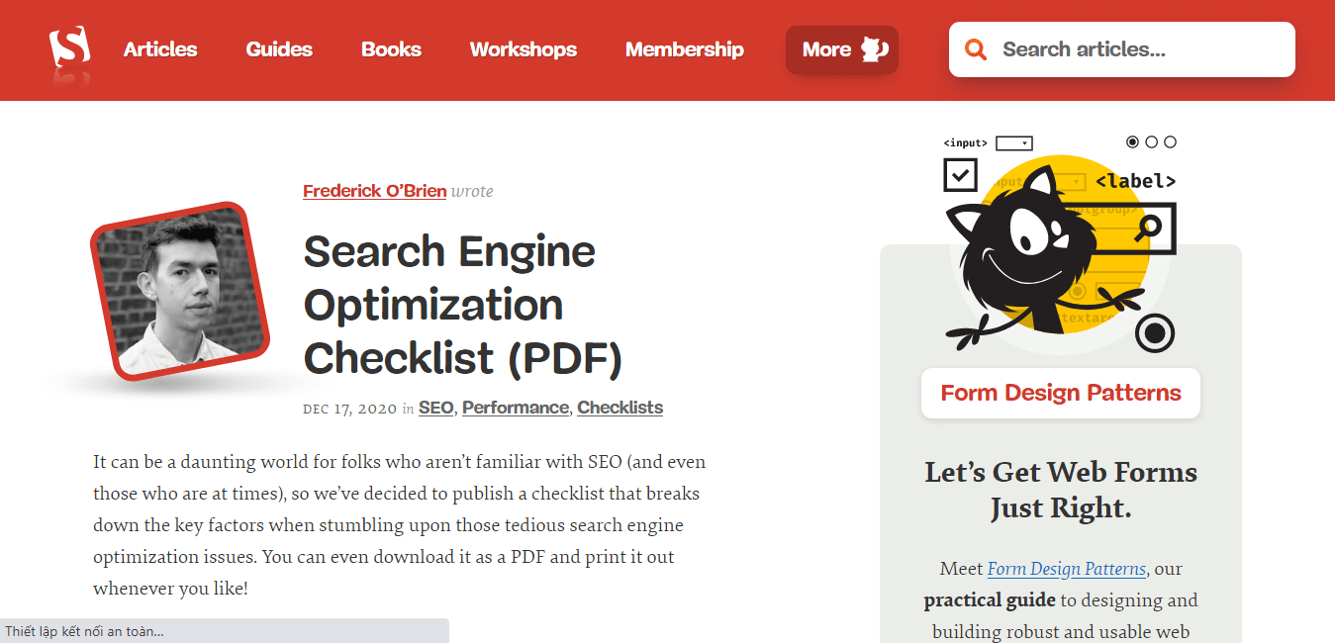1335x643 pixels.
Task: Open author Frederick O'Brien's profile link
Action: pyautogui.click(x=374, y=191)
